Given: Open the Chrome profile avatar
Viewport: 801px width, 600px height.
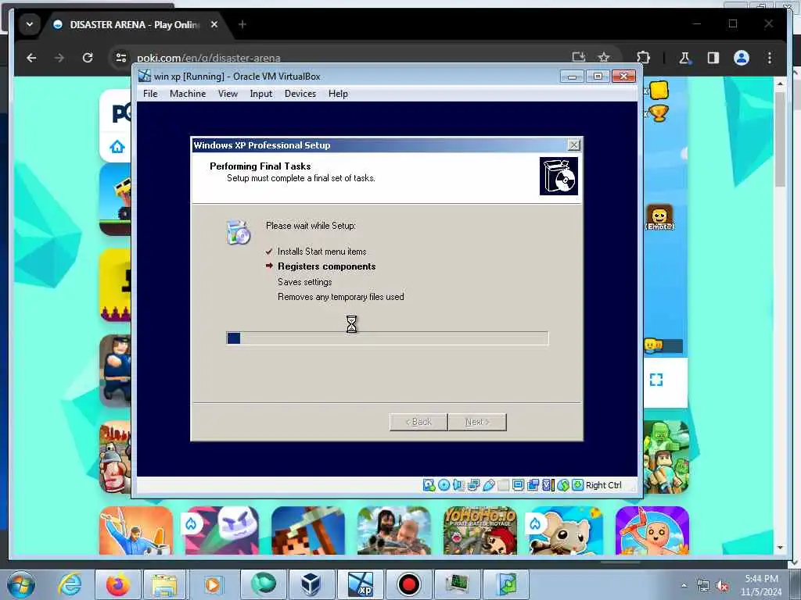Looking at the screenshot, I should (x=742, y=58).
